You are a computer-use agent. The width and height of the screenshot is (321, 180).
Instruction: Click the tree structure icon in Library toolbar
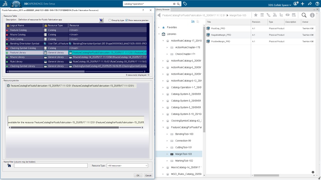click(x=269, y=15)
